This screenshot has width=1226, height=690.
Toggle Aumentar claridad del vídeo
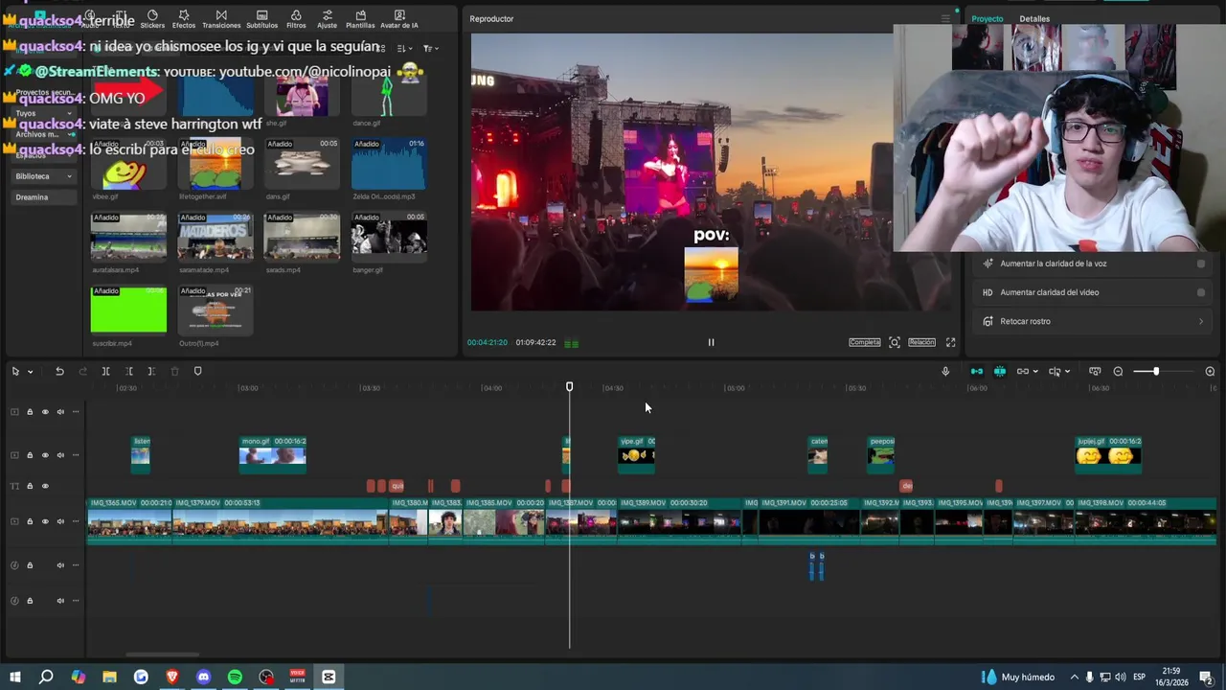tap(1200, 292)
